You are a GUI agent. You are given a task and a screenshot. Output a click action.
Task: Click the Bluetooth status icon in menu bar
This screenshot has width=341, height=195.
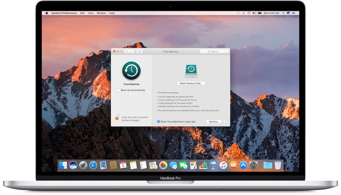point(243,13)
